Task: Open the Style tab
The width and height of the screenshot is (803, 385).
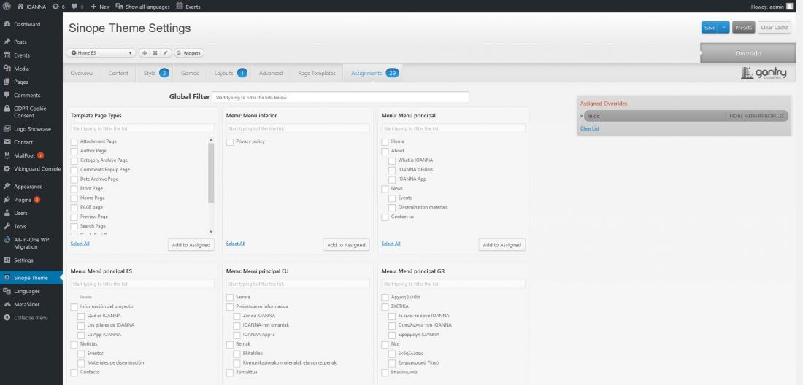Action: coord(155,73)
